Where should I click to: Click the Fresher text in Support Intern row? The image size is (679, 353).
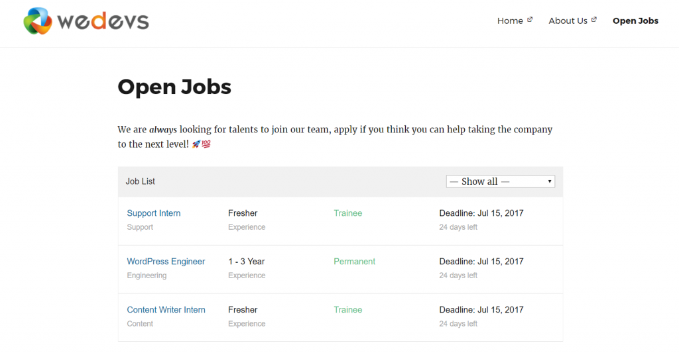(243, 213)
